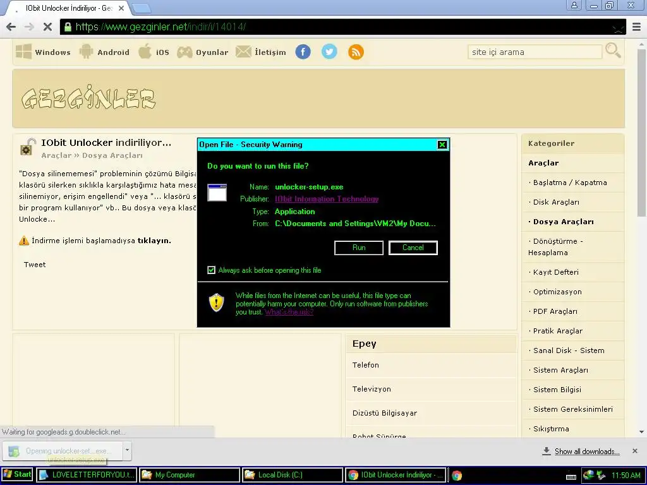Close the Security Warning dialog
Viewport: 647px width, 485px height.
(x=442, y=145)
